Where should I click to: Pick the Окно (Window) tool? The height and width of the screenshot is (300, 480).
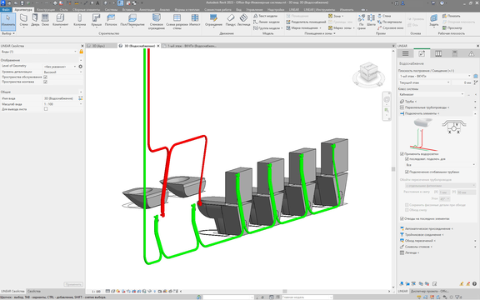[x=45, y=20]
